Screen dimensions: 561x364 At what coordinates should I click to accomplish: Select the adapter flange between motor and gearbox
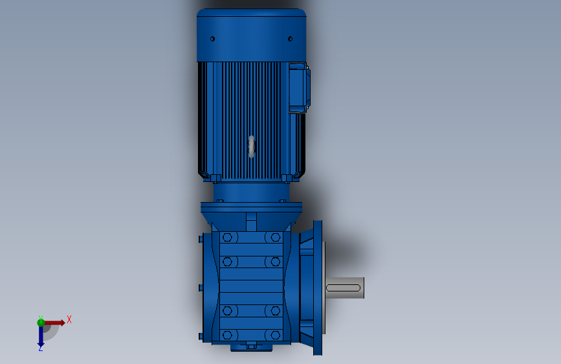click(x=251, y=207)
